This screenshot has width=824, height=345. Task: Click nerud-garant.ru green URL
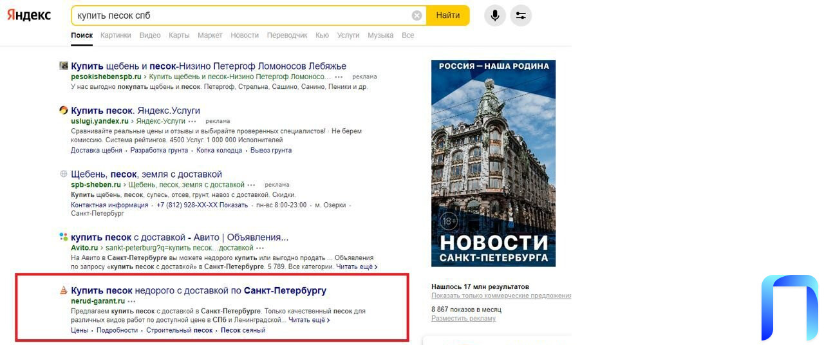[x=98, y=301]
